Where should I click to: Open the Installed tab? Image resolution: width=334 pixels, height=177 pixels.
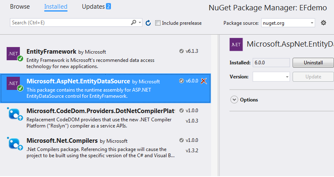pos(56,7)
